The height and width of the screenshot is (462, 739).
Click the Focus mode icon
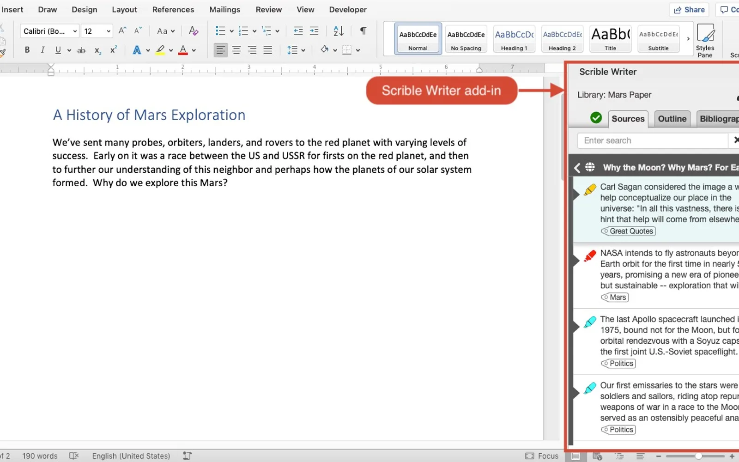pyautogui.click(x=530, y=456)
